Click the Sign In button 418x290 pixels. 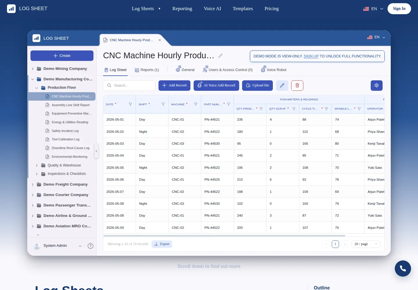399,9
